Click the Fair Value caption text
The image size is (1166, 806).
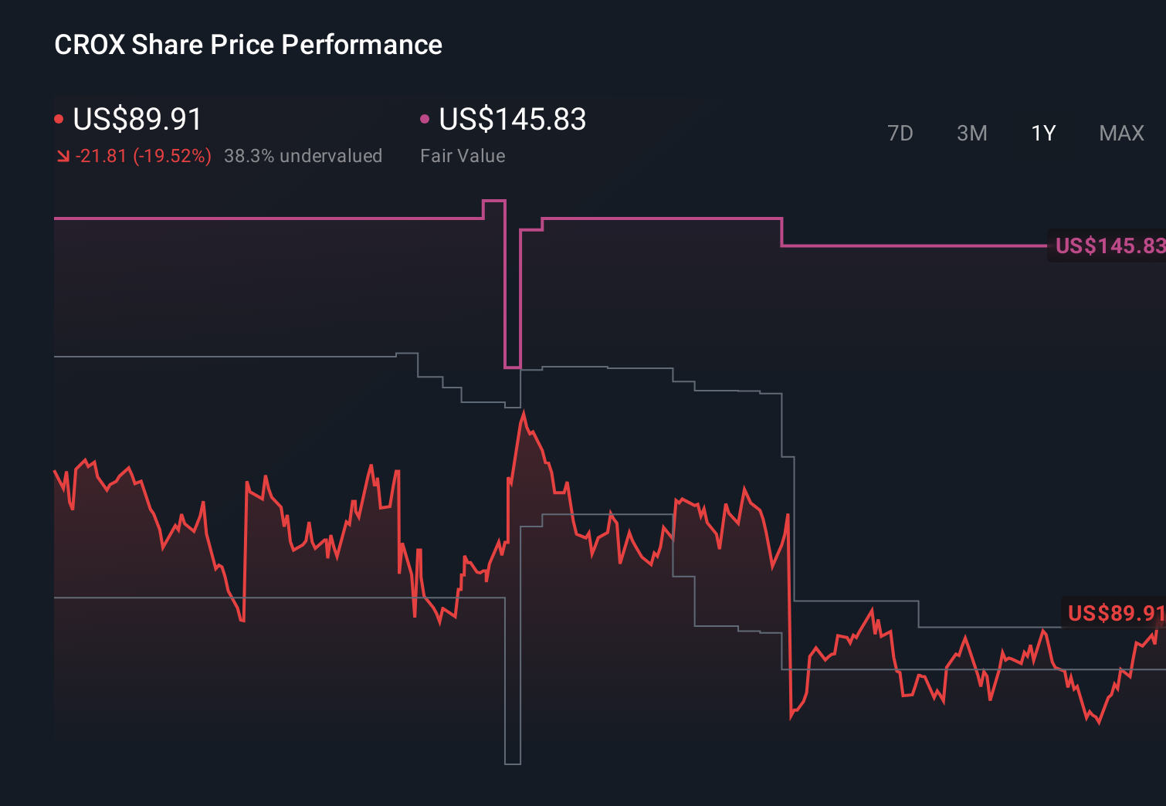(x=462, y=156)
